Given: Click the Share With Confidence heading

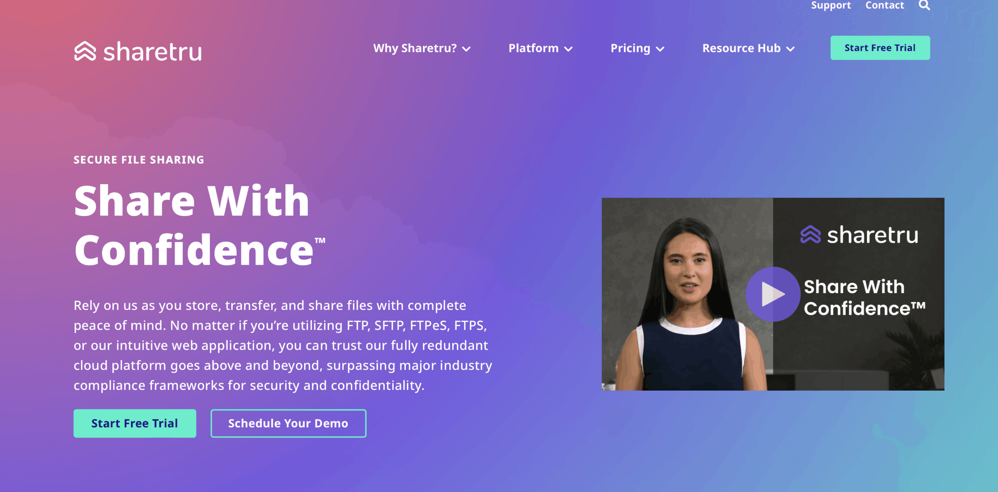Looking at the screenshot, I should [x=200, y=225].
